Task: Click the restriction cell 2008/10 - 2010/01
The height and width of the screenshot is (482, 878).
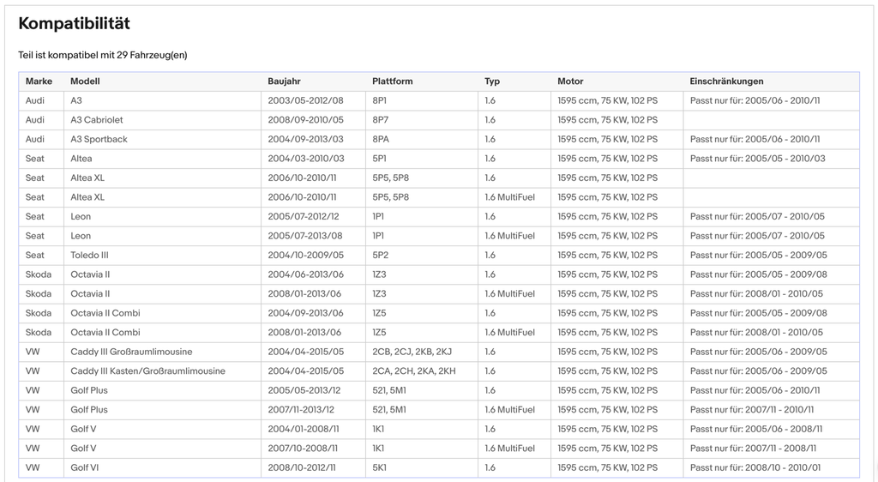Action: (771, 467)
